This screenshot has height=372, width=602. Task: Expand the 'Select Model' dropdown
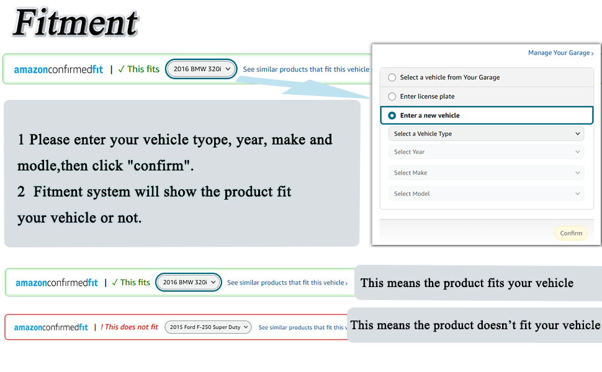point(486,194)
